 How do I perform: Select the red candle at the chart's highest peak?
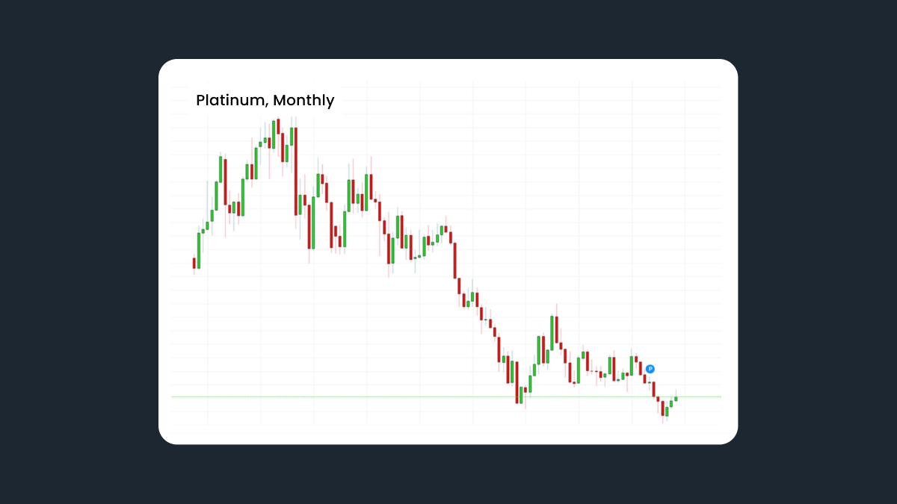coord(278,126)
